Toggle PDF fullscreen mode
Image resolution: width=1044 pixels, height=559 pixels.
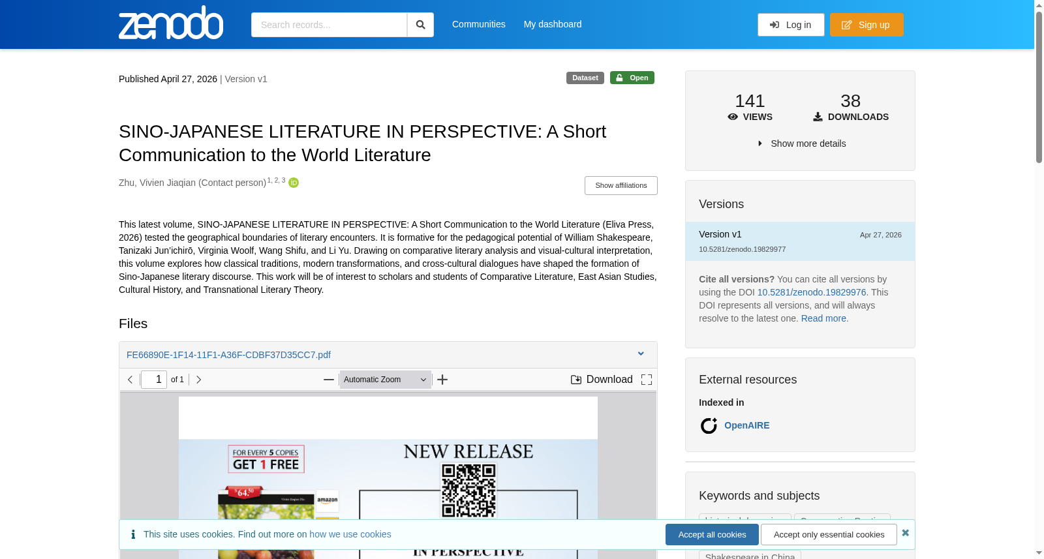pyautogui.click(x=647, y=380)
